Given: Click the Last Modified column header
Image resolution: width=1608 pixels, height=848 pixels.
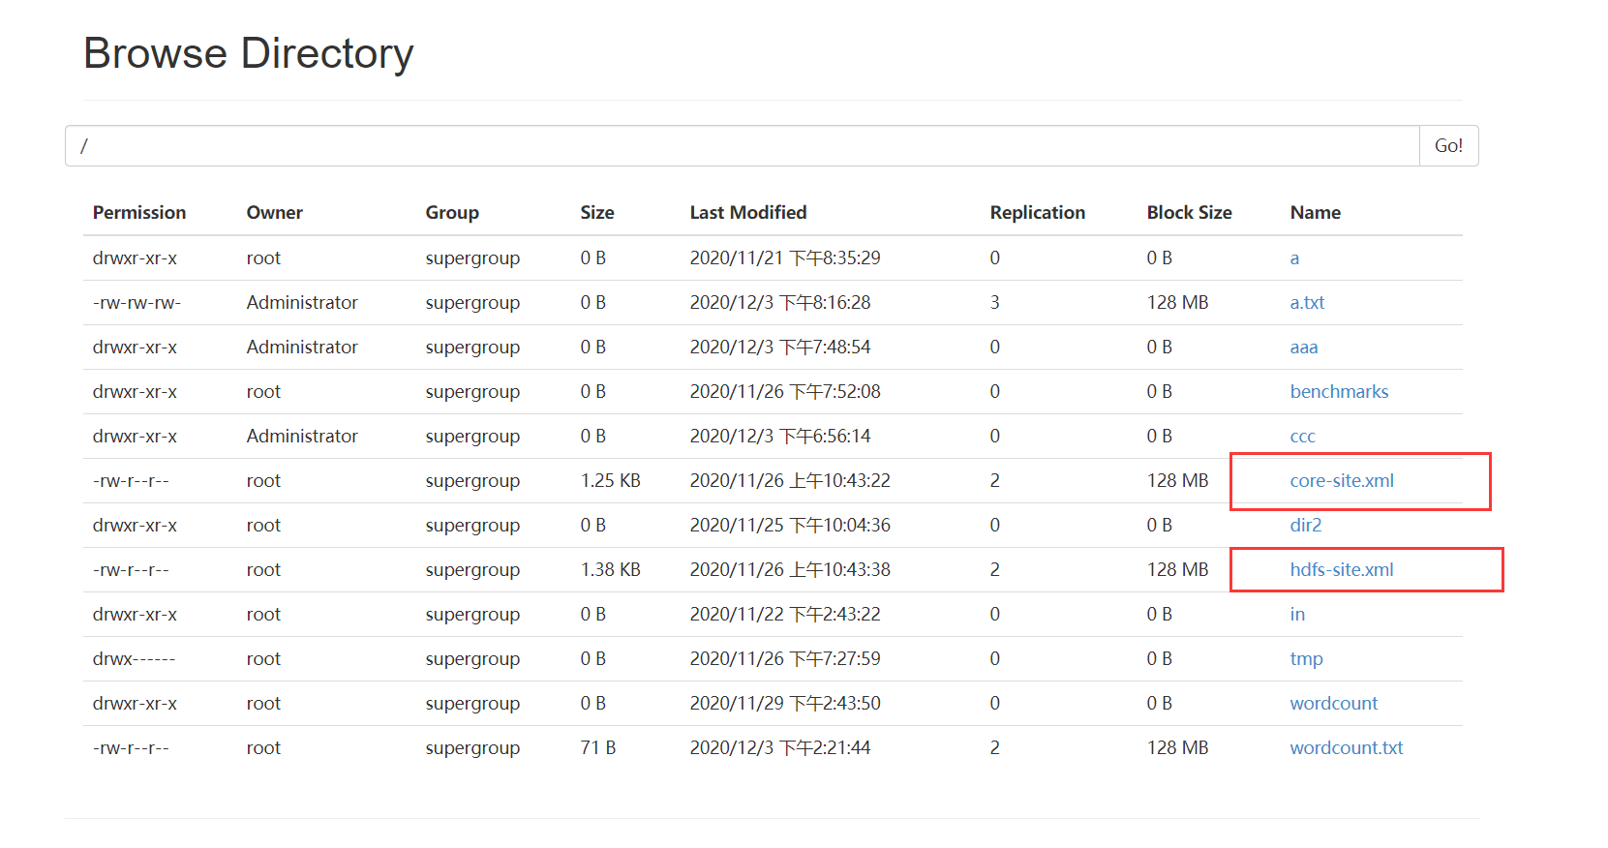Looking at the screenshot, I should 748,213.
